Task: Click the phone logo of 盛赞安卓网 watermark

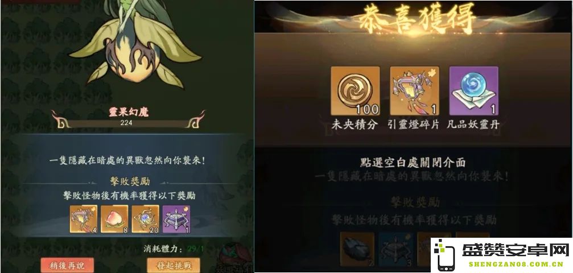Action: [444, 255]
